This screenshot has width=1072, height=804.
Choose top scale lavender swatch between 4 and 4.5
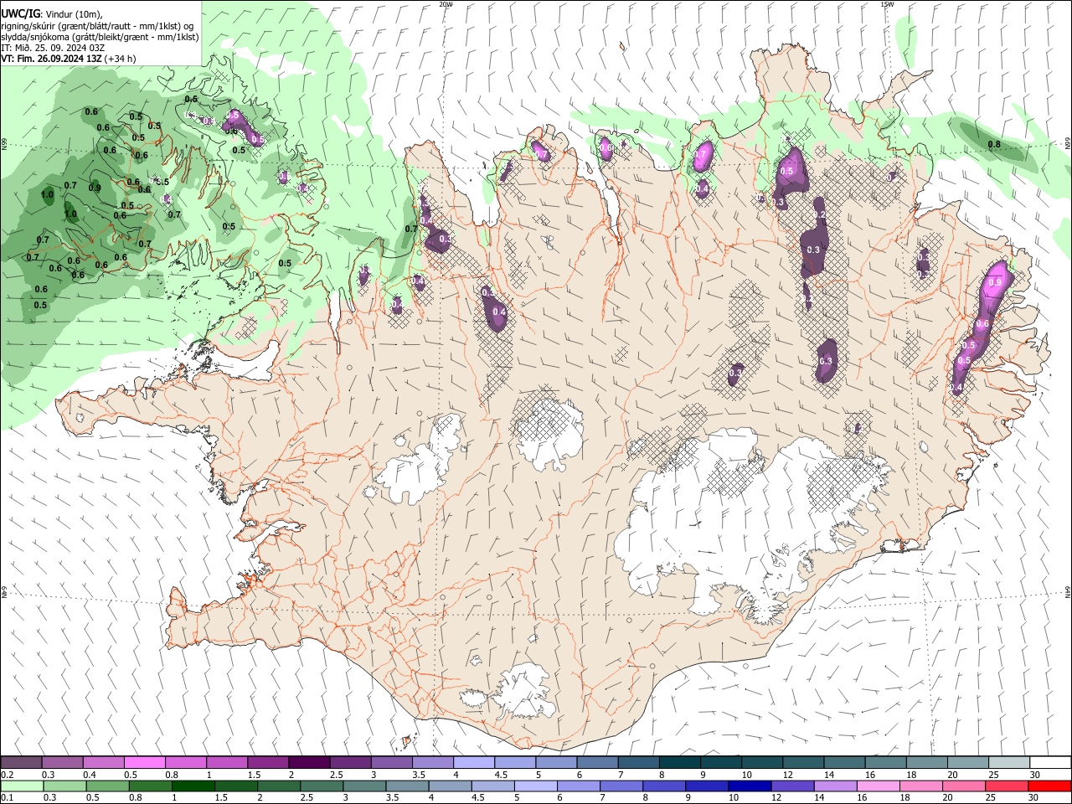click(474, 762)
